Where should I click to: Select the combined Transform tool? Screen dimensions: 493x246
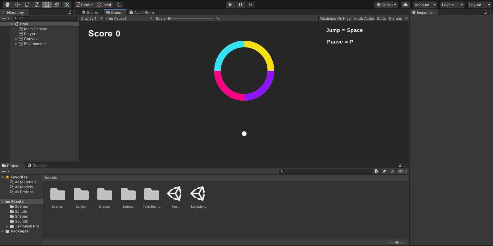pos(57,5)
